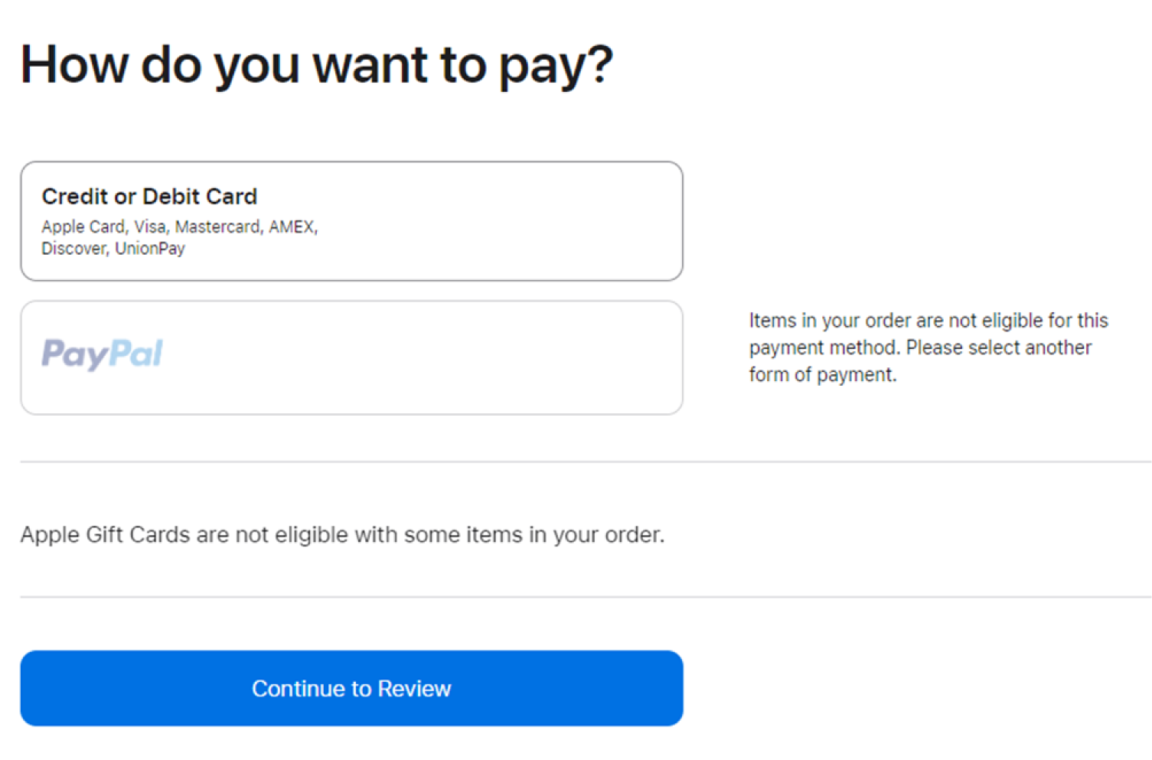Click the "Credit or Debit Card" title text
Image resolution: width=1152 pixels, height=760 pixels.
tap(149, 197)
